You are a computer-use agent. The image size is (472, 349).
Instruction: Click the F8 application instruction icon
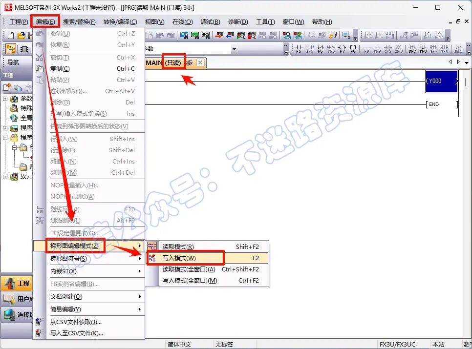pos(353,49)
